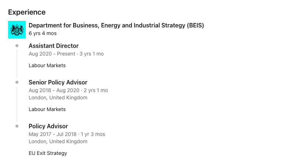
Task: Click the timeline bullet beside Assistant Director
Action: [17, 46]
